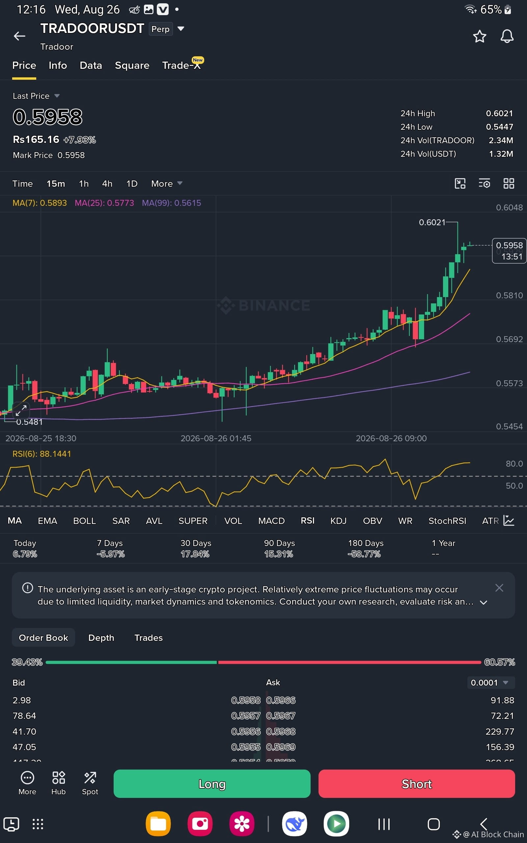
Task: Open the battery indicator in the status bar
Action: pos(508,10)
